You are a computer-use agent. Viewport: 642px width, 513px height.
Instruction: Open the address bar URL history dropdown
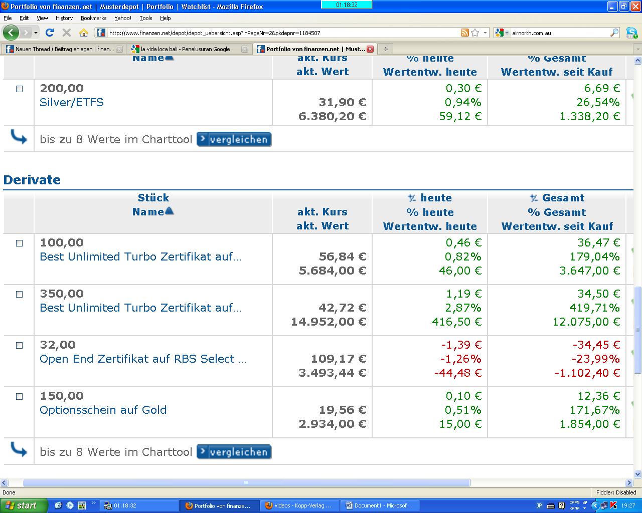click(485, 33)
